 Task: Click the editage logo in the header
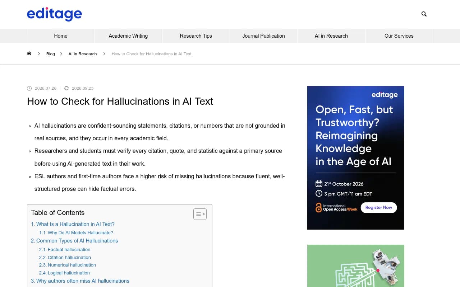[54, 14]
